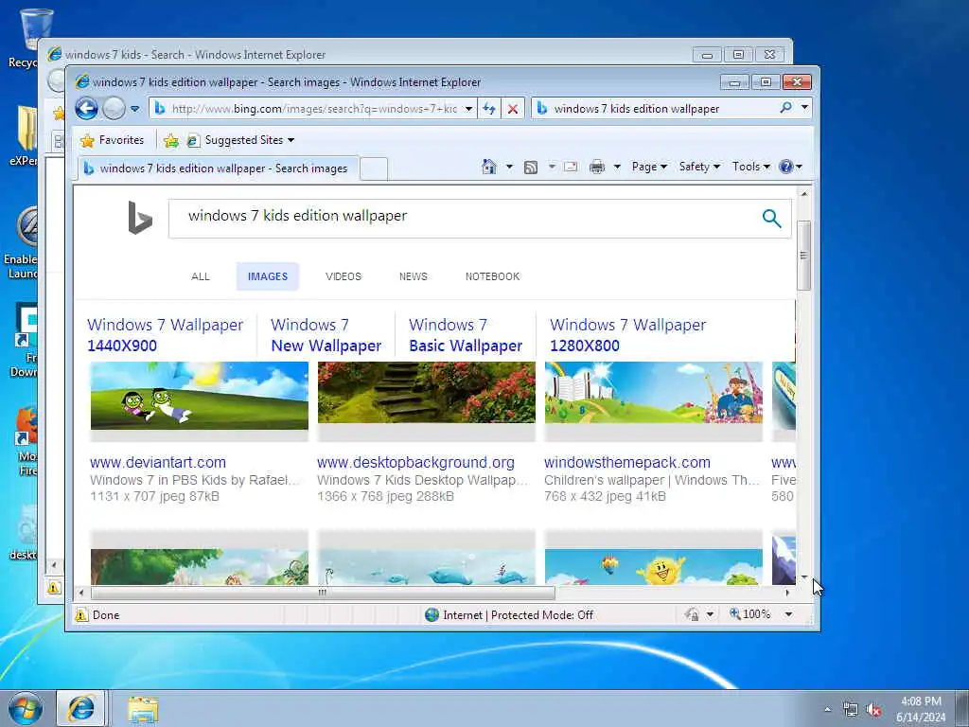The height and width of the screenshot is (727, 969).
Task: Open the garden stairs wallpaper thumbnail
Action: click(x=427, y=393)
